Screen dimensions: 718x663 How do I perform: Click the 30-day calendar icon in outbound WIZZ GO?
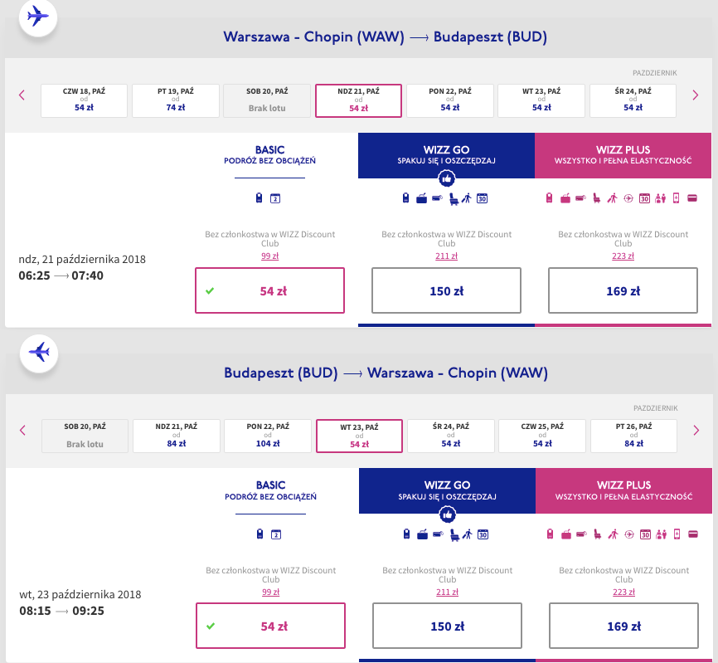tap(483, 198)
